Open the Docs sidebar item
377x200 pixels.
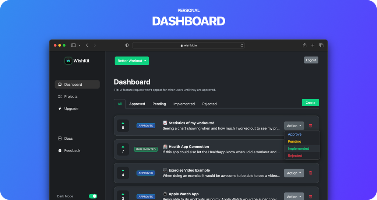66,139
